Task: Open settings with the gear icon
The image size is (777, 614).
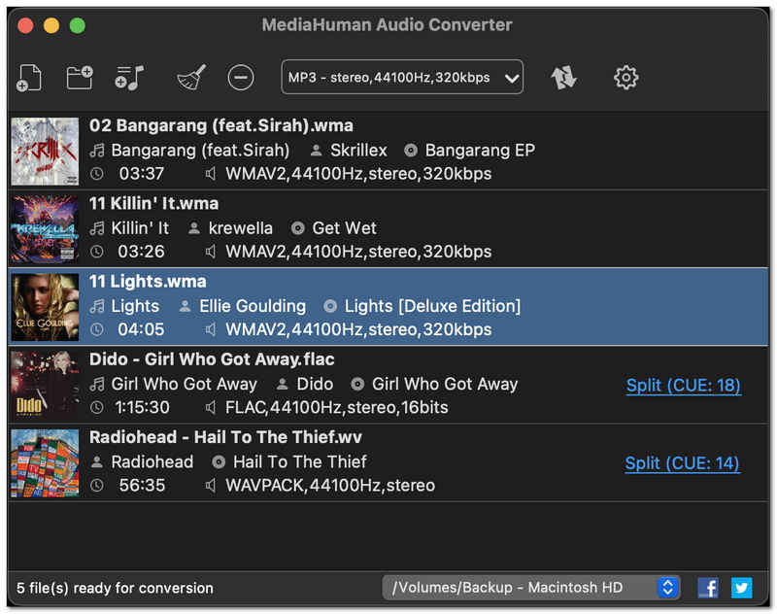Action: (x=625, y=78)
